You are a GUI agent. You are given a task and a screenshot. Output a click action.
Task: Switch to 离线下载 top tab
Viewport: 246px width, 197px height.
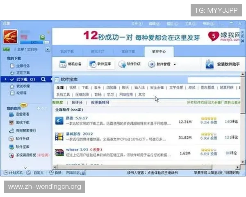[x=128, y=52]
